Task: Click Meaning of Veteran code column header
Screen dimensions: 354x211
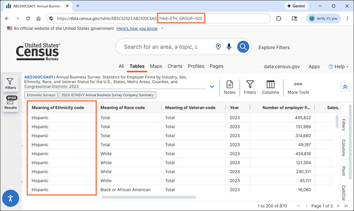Action: (190, 108)
